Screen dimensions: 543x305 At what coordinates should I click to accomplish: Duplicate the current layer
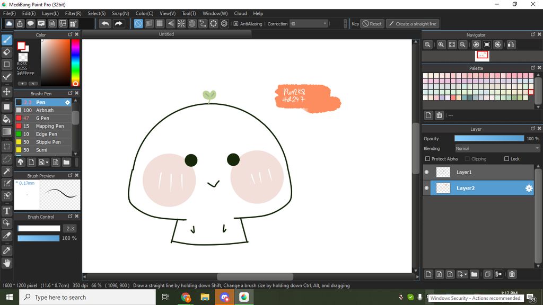coord(488,274)
